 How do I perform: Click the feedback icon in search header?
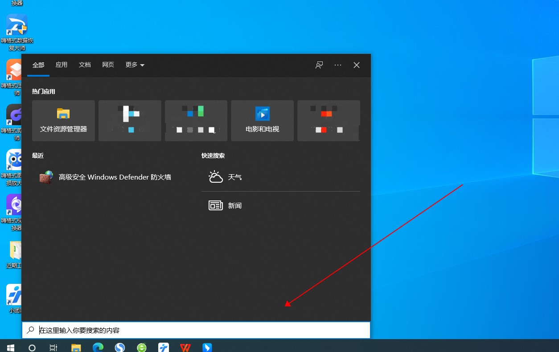tap(319, 65)
